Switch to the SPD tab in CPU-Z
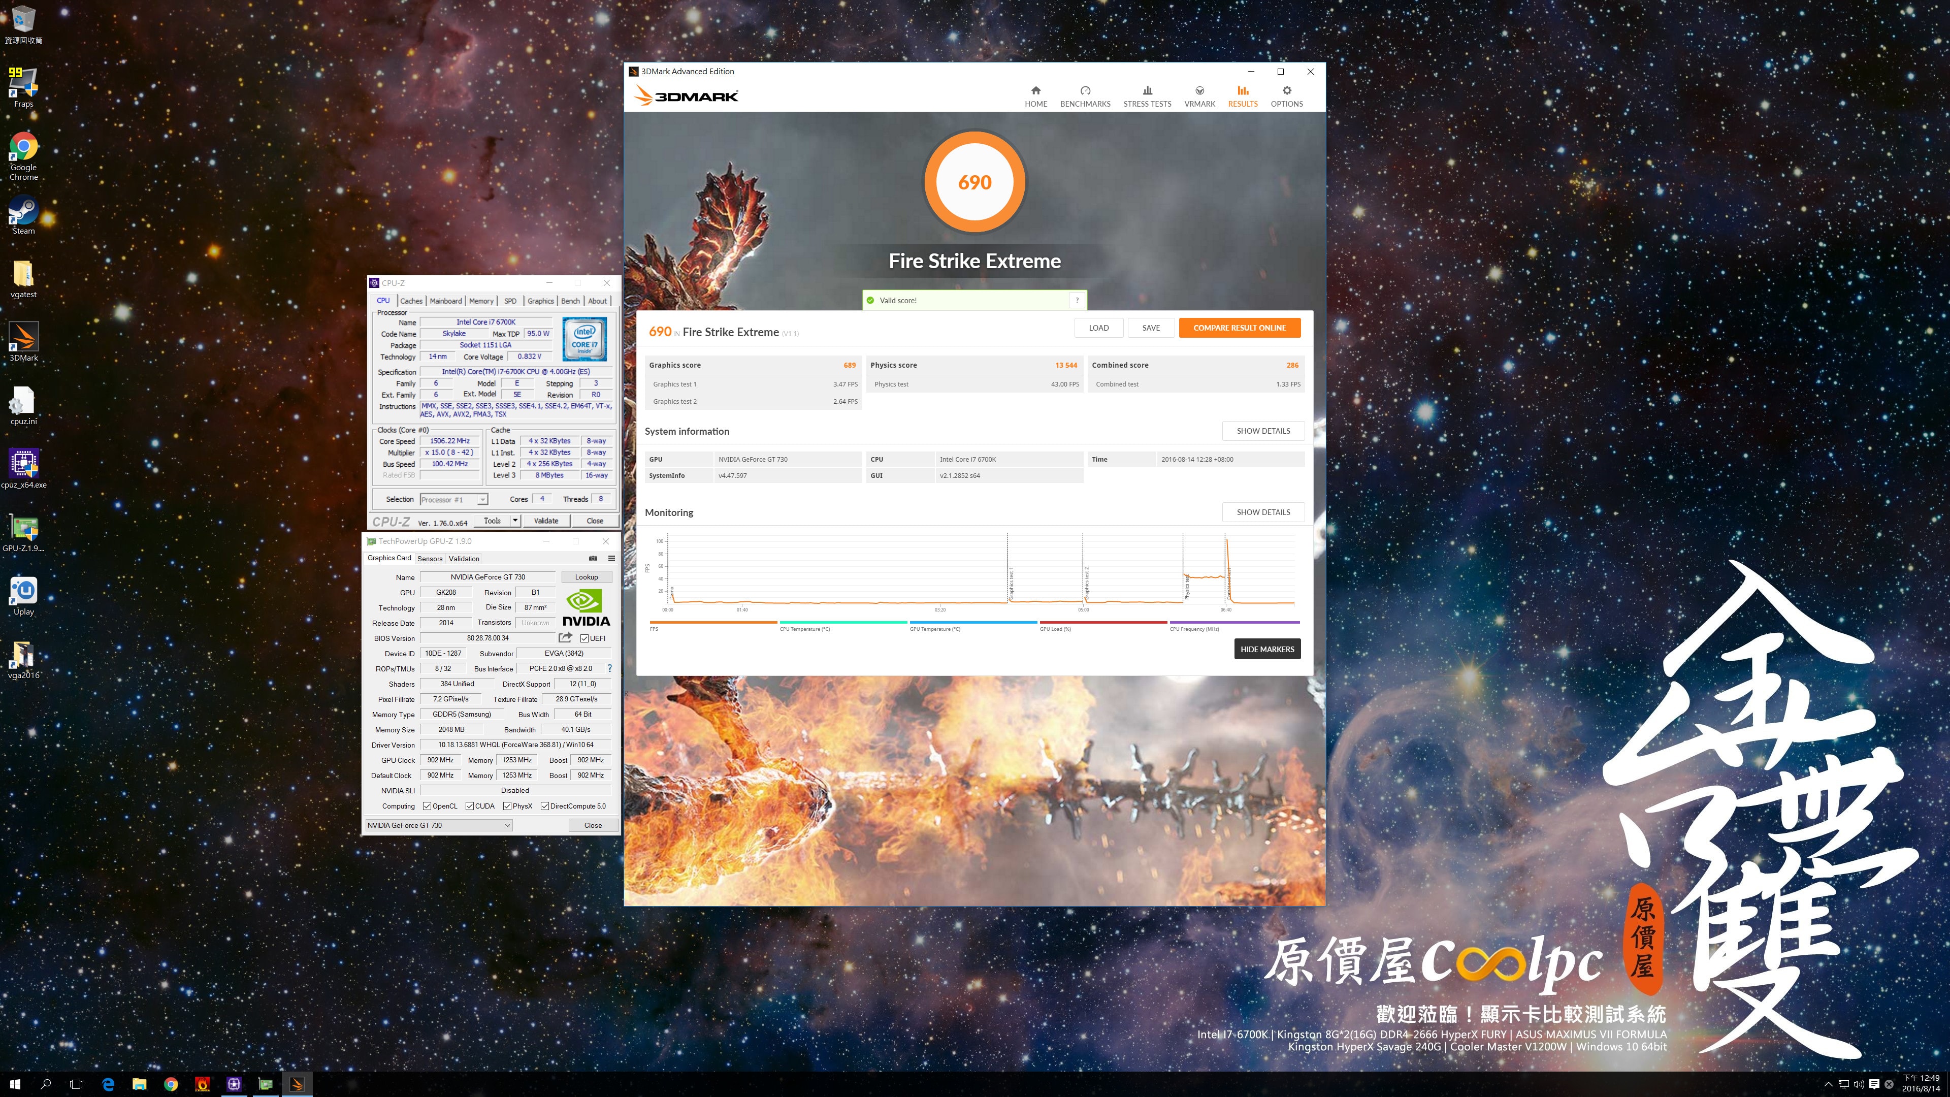The image size is (1950, 1097). click(510, 301)
